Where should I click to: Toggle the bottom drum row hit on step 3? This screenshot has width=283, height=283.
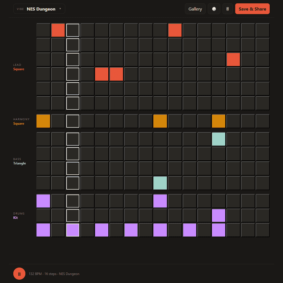(x=72, y=230)
